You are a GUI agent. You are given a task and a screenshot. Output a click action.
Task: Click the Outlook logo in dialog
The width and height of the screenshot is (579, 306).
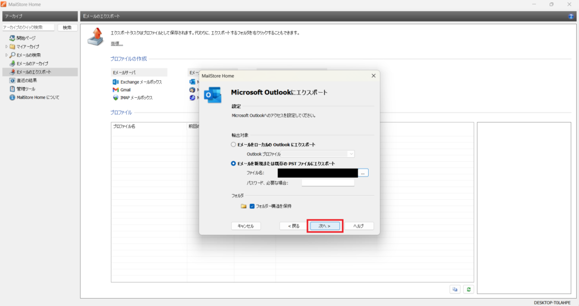213,95
